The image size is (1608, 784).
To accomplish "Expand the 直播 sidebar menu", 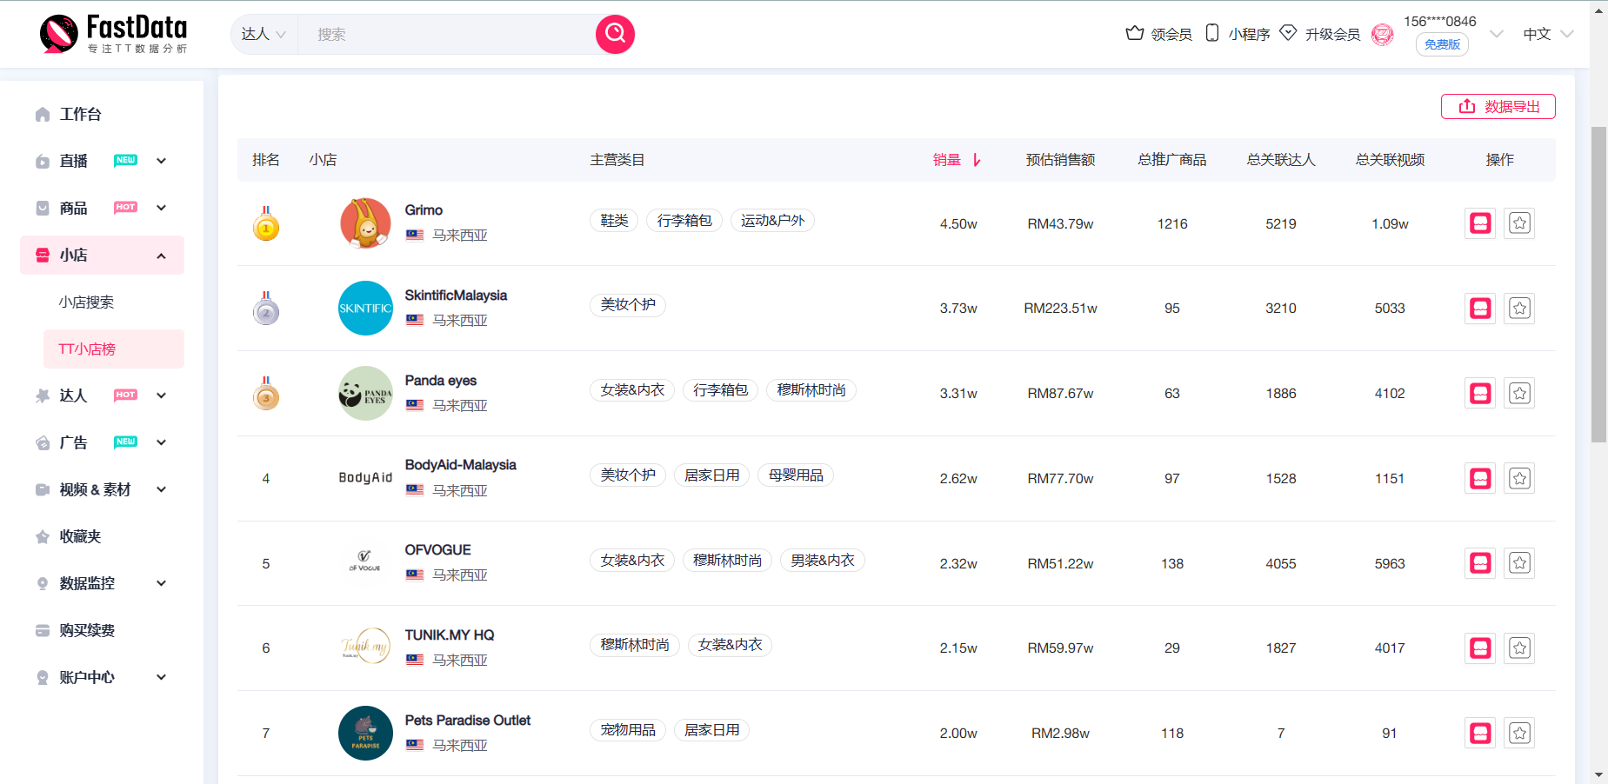I will point(161,161).
